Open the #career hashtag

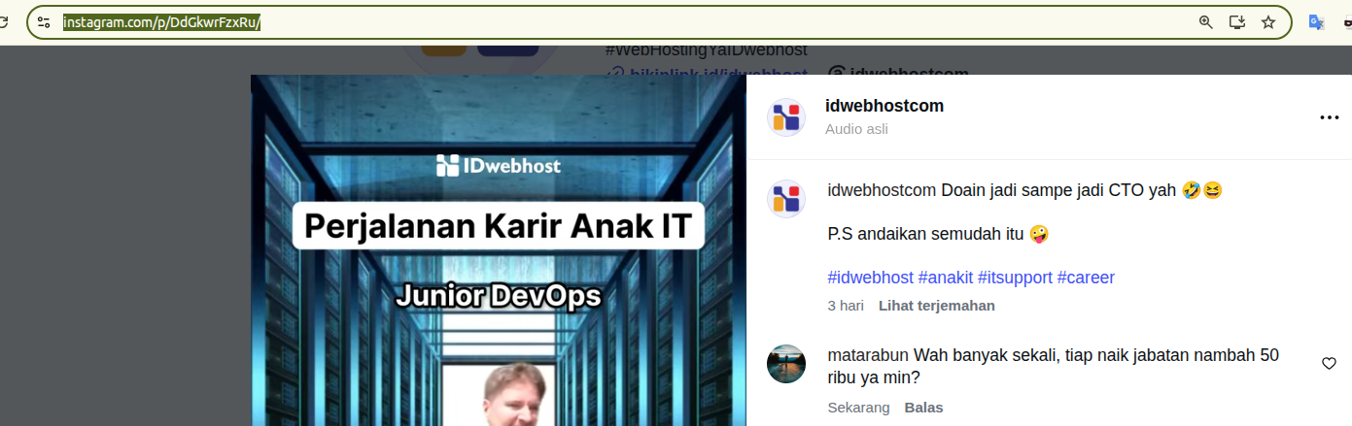tap(1086, 278)
